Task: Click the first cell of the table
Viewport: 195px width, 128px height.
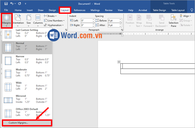Action: pos(121,66)
